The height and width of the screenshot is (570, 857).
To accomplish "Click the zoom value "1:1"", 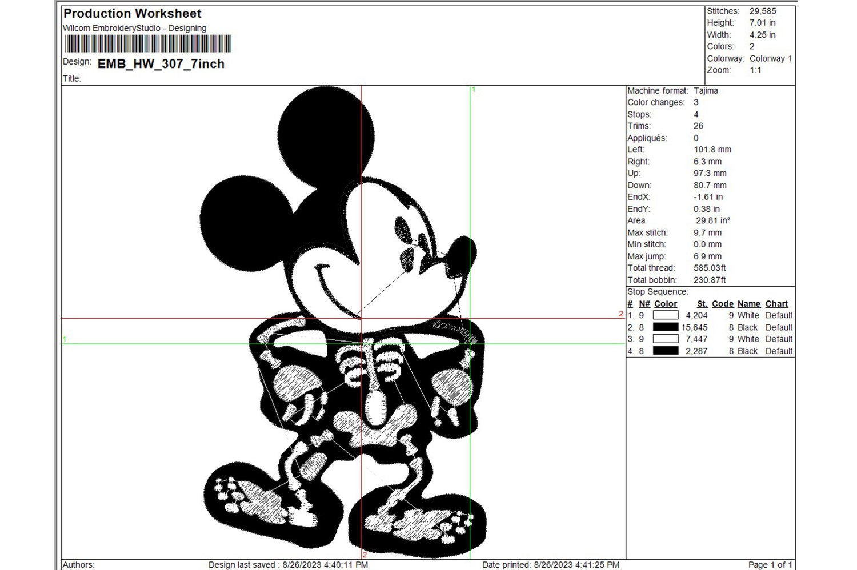I will pyautogui.click(x=755, y=70).
